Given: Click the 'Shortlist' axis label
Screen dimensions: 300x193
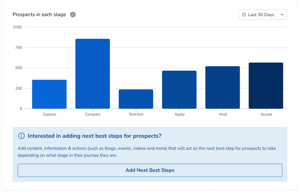Looking at the screenshot, I should coord(136,114).
